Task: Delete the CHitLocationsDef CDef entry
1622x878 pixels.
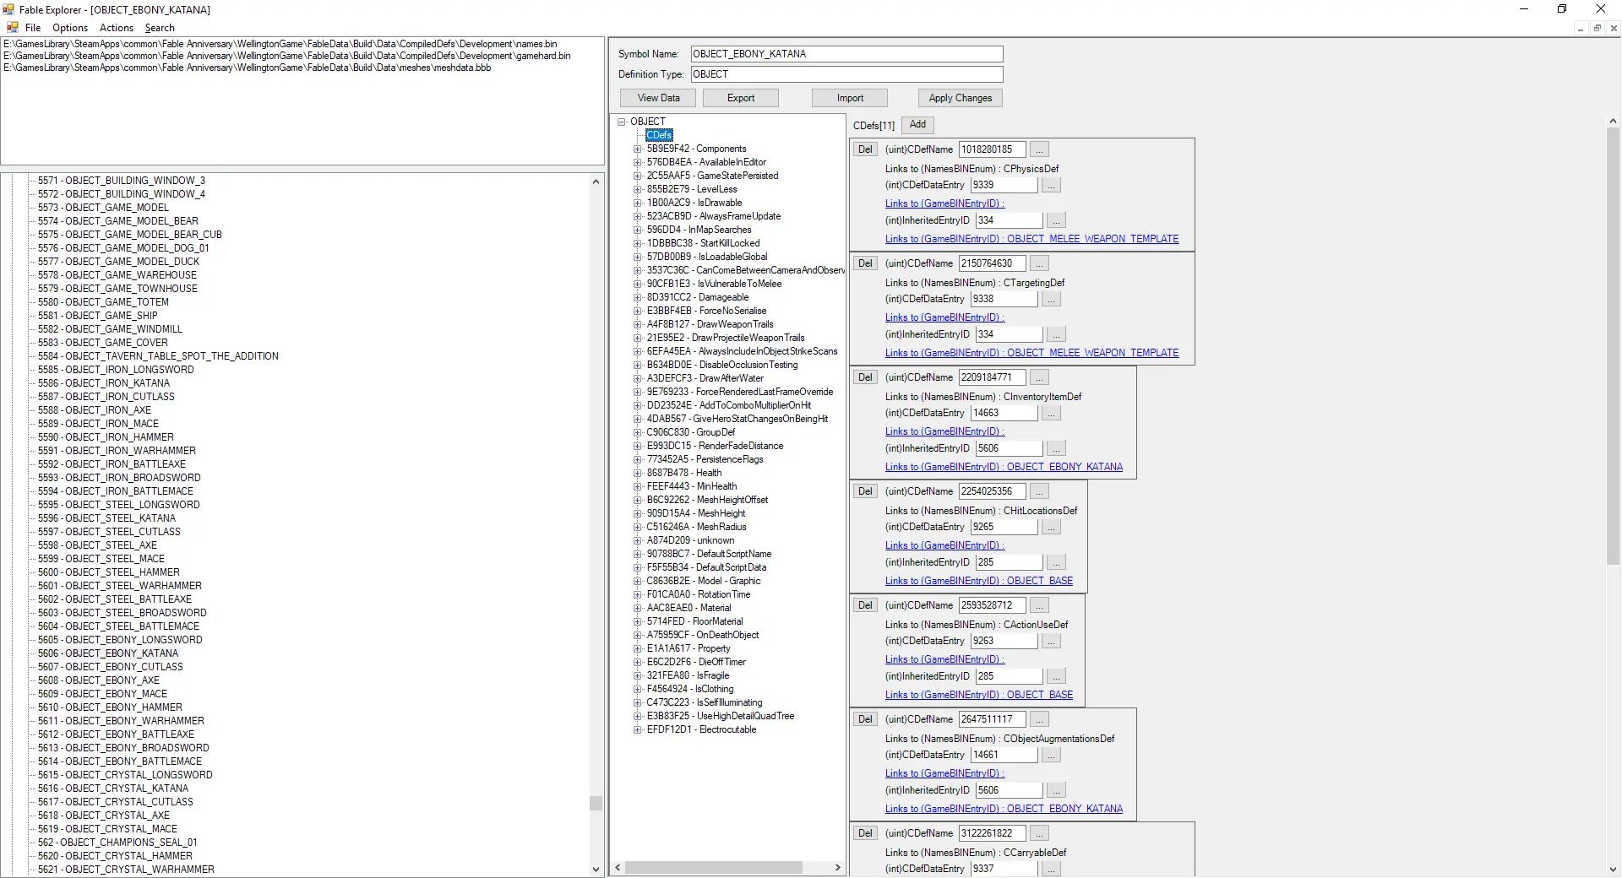Action: (865, 491)
